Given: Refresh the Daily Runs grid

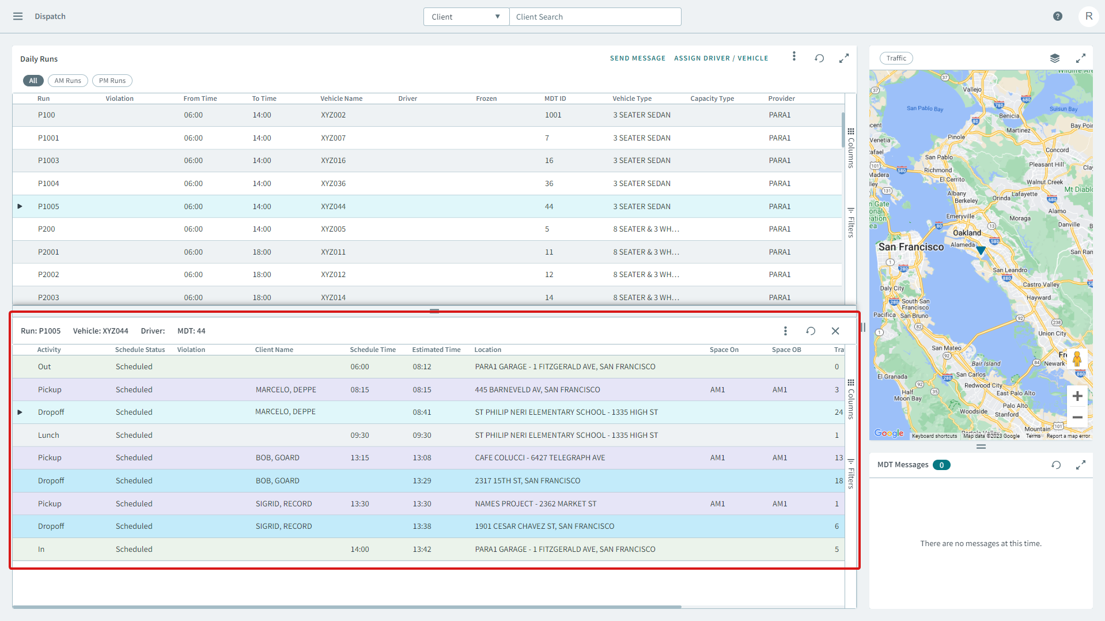Looking at the screenshot, I should pos(819,58).
